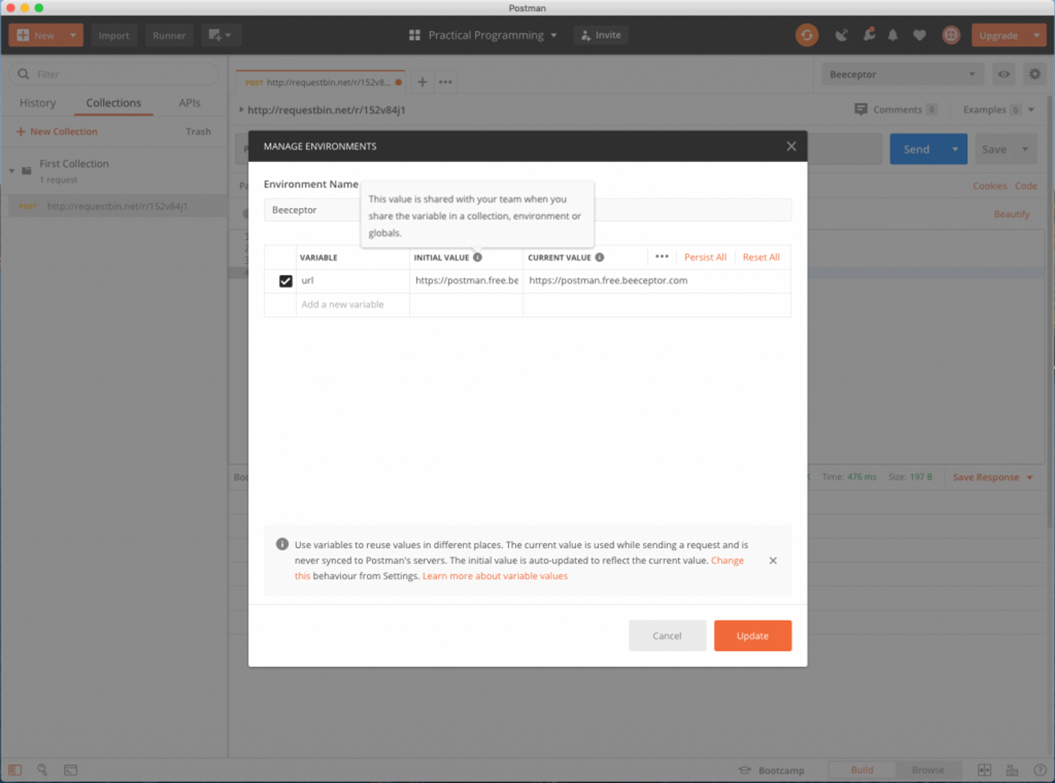Click the heart icon in header

[920, 35]
